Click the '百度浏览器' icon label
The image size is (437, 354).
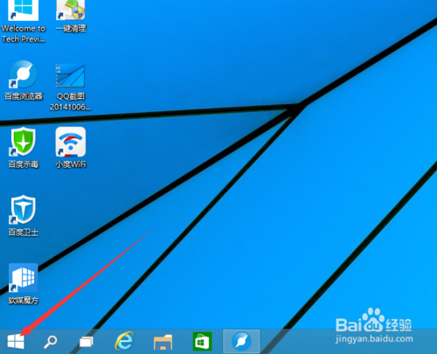click(24, 96)
